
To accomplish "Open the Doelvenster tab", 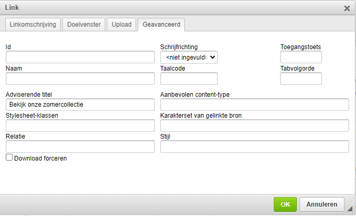I will [84, 25].
